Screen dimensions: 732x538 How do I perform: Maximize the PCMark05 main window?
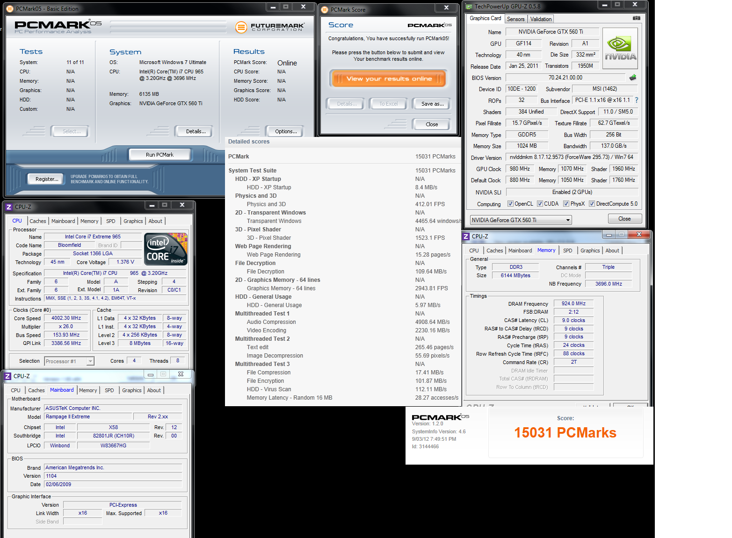[286, 7]
